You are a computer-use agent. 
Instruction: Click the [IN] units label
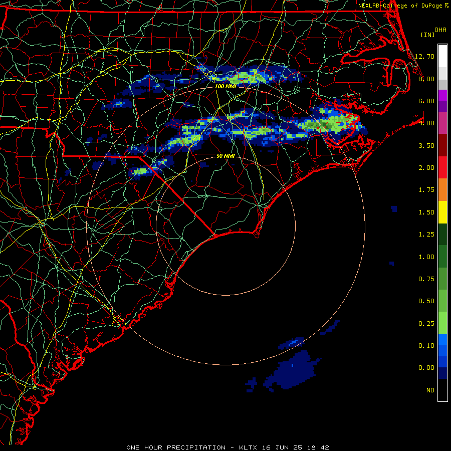pyautogui.click(x=427, y=35)
